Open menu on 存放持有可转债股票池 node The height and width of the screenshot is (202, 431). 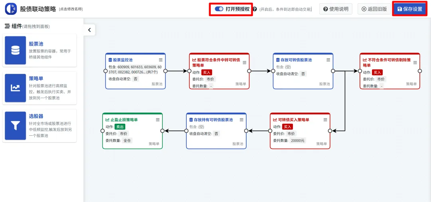point(241,120)
